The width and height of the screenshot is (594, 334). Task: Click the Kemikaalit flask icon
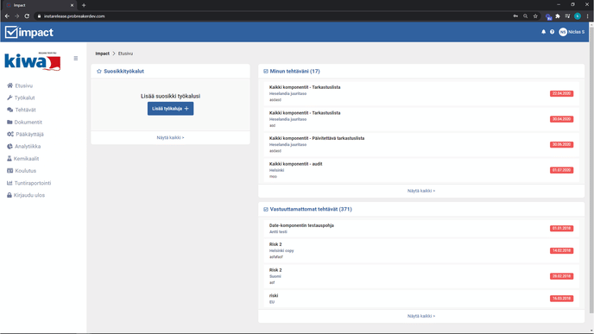click(x=9, y=159)
